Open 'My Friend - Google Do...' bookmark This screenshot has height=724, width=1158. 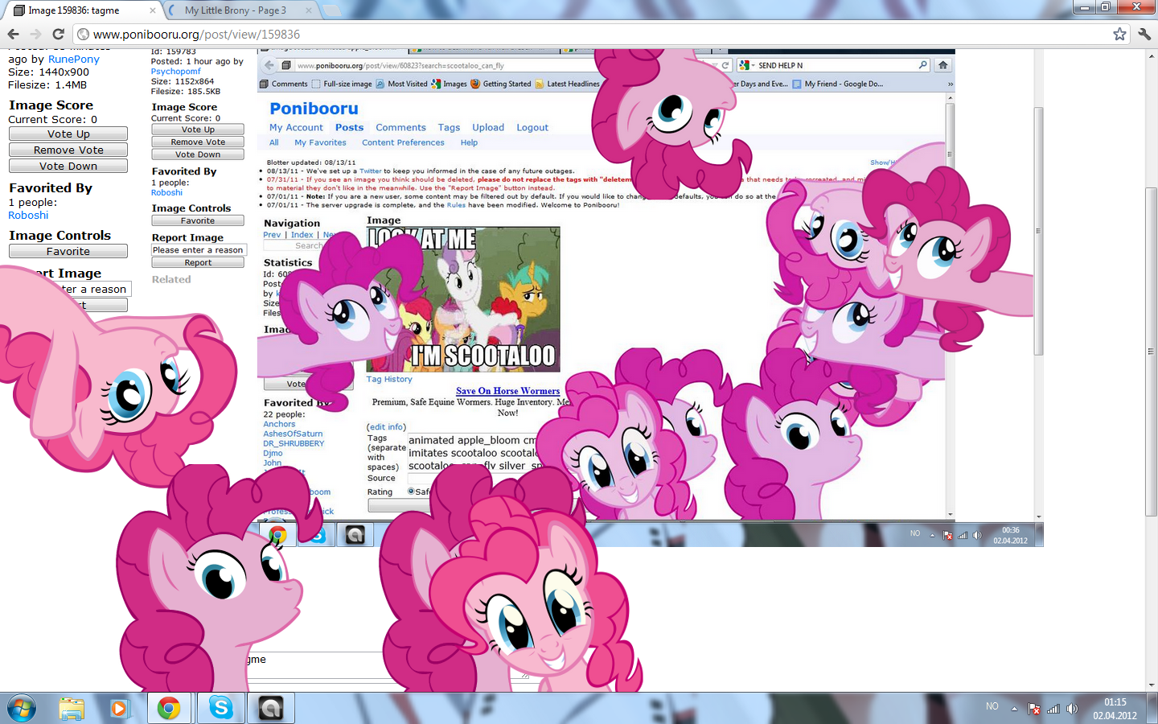pyautogui.click(x=837, y=84)
